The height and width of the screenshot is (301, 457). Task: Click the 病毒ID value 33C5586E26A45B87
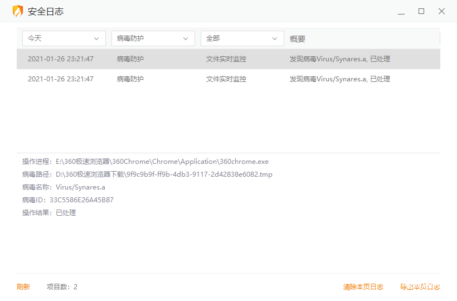click(81, 200)
